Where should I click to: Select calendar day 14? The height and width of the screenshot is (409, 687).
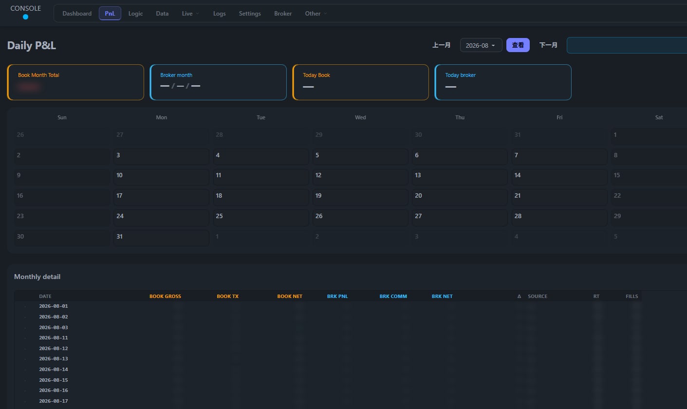[559, 177]
